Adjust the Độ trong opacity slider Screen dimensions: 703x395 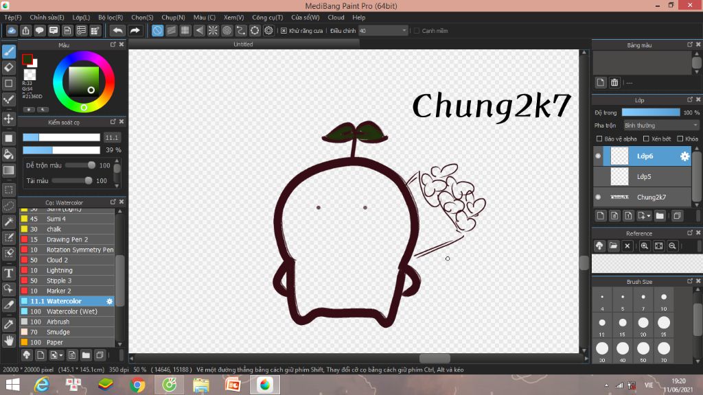(x=651, y=112)
